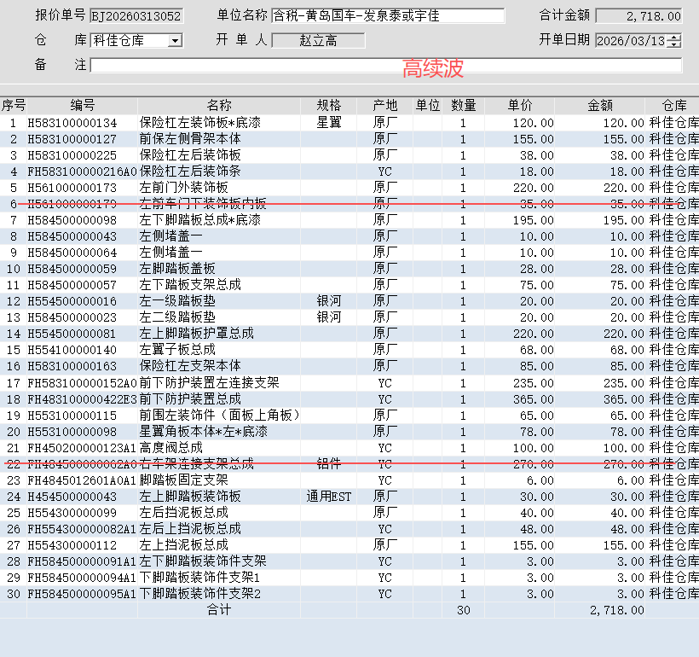The width and height of the screenshot is (699, 657).
Task: Click the 备注 remarks field
Action: (x=385, y=66)
